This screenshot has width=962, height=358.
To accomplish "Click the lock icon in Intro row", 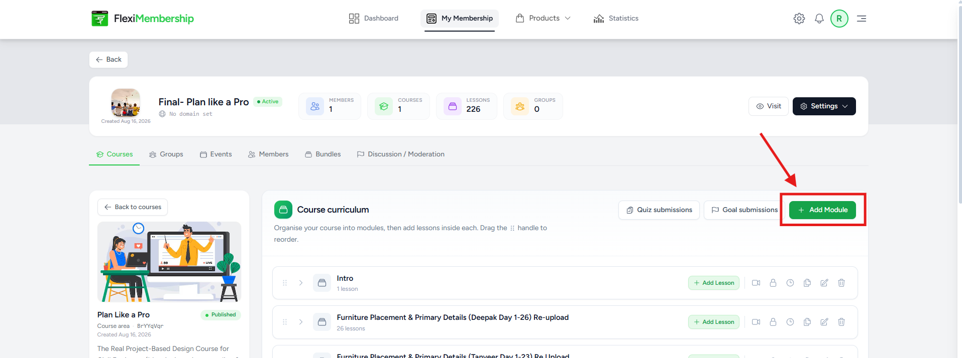I will [x=773, y=283].
